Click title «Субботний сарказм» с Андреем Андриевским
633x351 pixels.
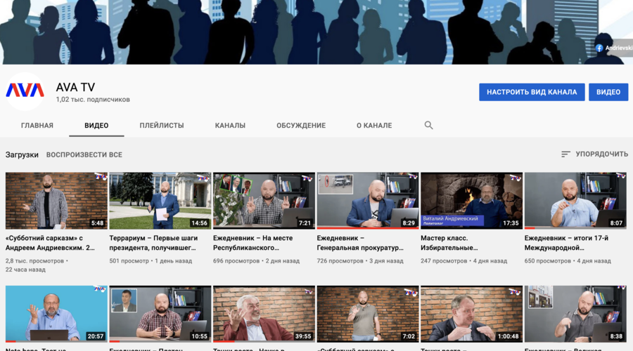pyautogui.click(x=50, y=243)
